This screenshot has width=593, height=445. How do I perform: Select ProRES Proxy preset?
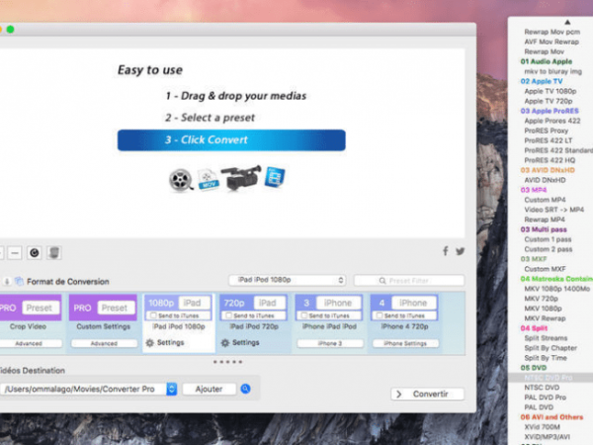click(x=547, y=131)
